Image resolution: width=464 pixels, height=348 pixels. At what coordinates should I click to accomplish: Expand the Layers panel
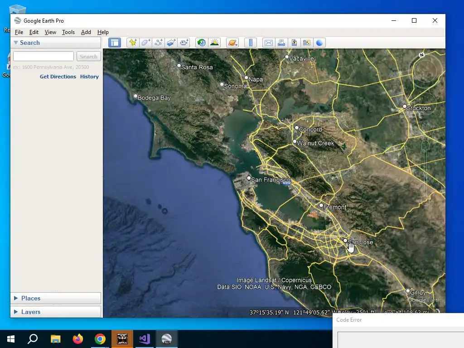tap(16, 312)
